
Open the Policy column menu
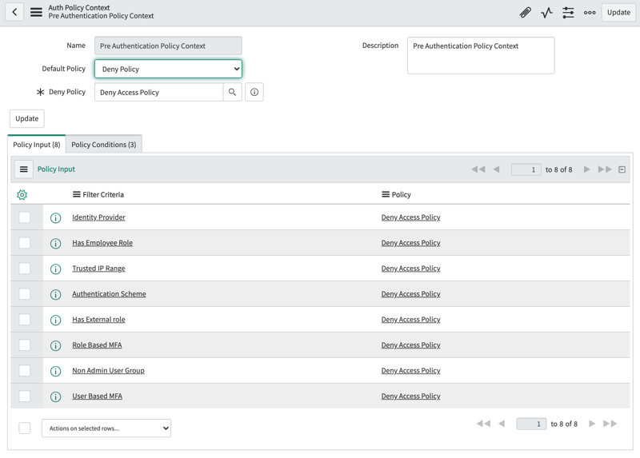(x=386, y=194)
